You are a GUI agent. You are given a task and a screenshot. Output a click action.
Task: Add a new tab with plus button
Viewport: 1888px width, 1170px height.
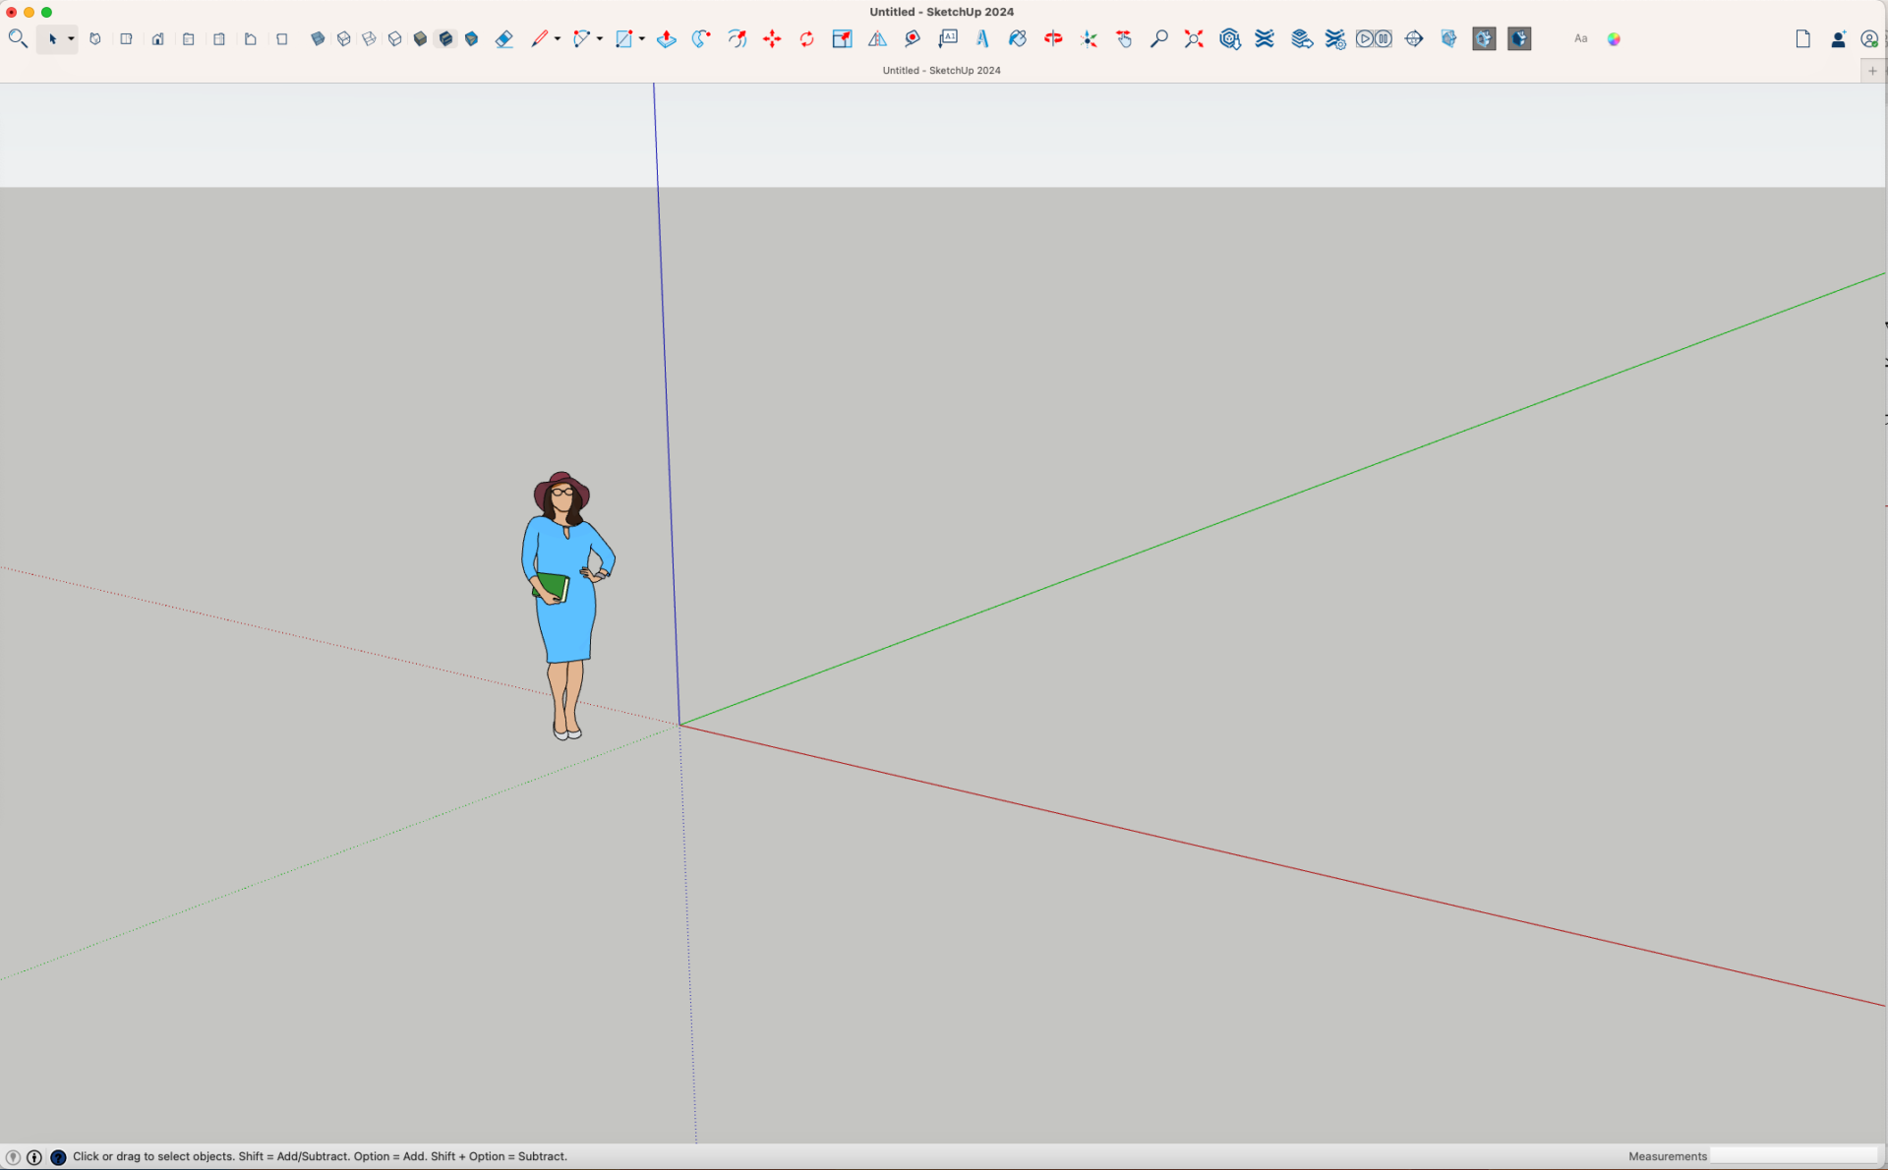(x=1872, y=71)
